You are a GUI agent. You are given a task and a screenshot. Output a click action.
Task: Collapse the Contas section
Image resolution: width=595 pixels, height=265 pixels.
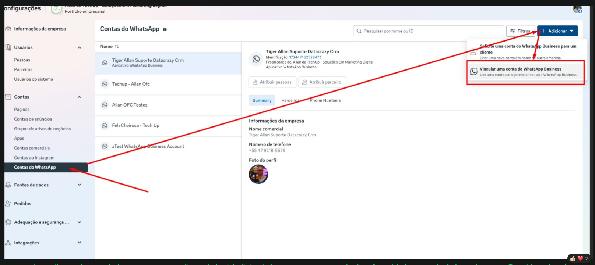(x=80, y=97)
